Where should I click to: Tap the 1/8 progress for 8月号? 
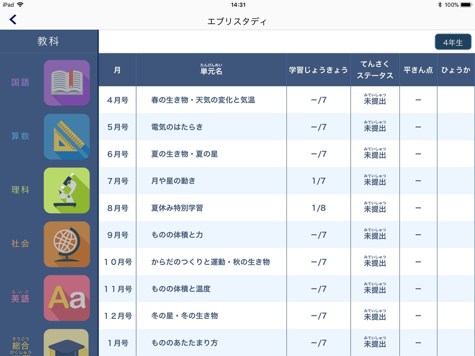pyautogui.click(x=319, y=208)
